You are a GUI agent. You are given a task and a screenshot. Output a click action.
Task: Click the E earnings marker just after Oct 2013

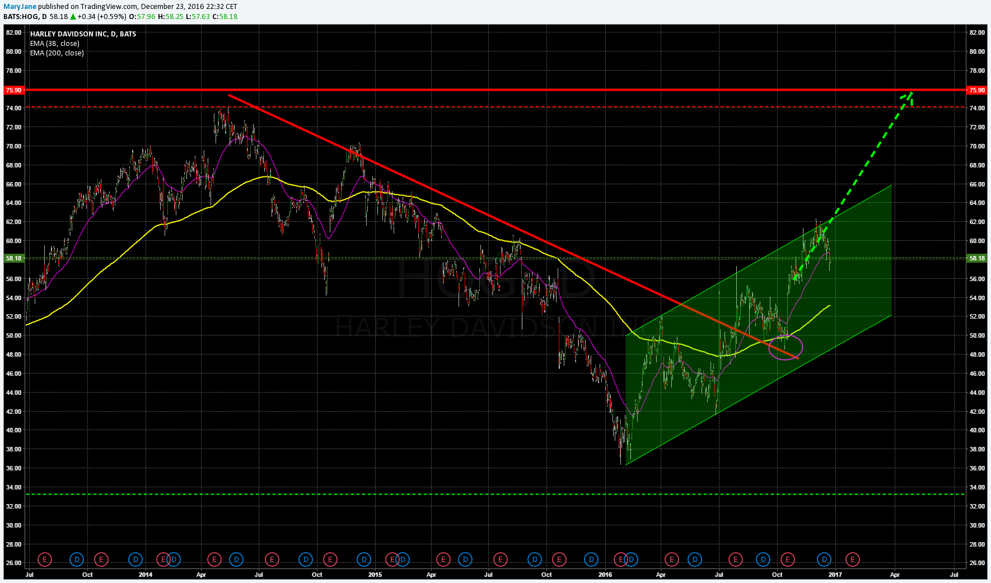pos(101,559)
